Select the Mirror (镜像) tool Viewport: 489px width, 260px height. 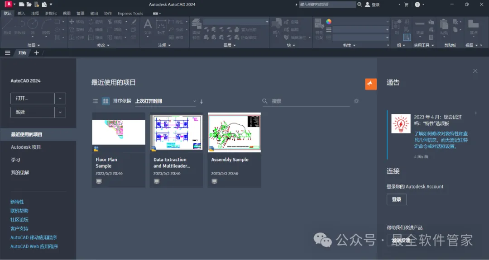(96, 29)
